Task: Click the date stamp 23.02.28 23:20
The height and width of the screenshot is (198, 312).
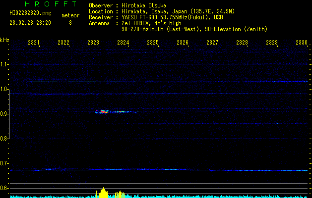Action: click(x=30, y=23)
